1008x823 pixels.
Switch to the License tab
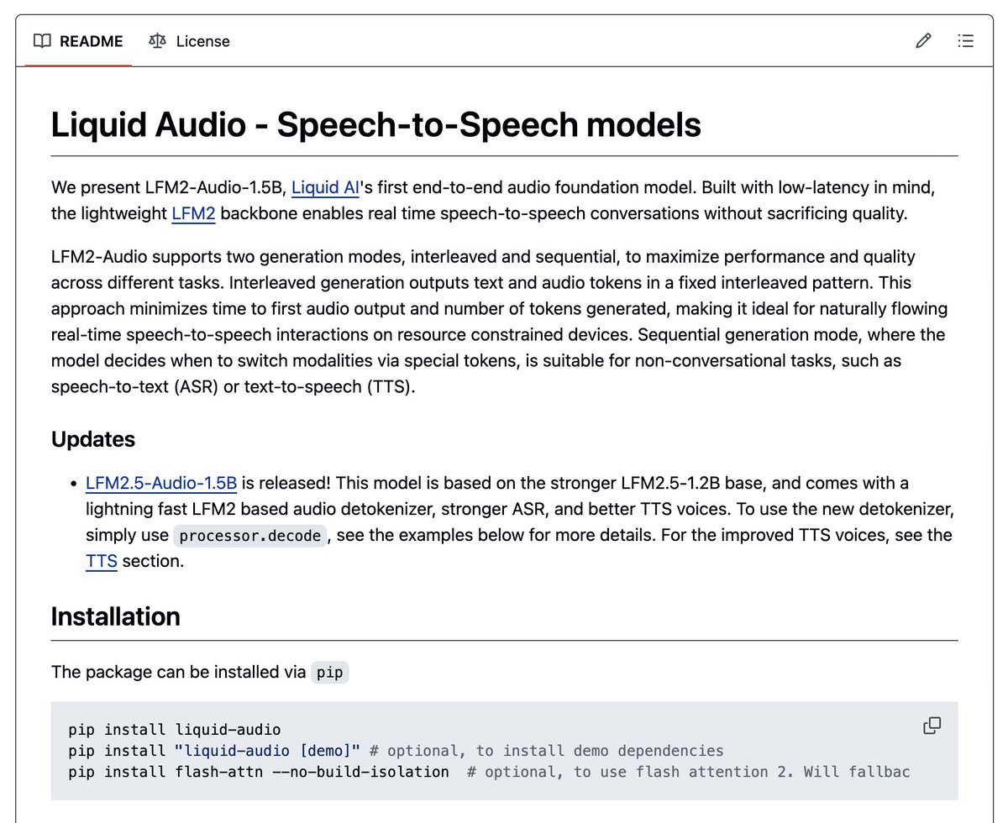click(189, 41)
